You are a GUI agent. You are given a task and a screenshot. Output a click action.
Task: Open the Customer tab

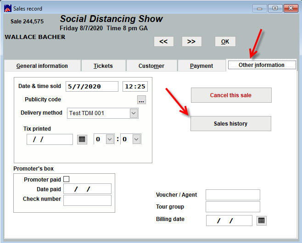click(x=151, y=66)
